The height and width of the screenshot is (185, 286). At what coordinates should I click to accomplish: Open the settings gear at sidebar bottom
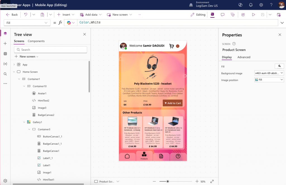click(5, 181)
